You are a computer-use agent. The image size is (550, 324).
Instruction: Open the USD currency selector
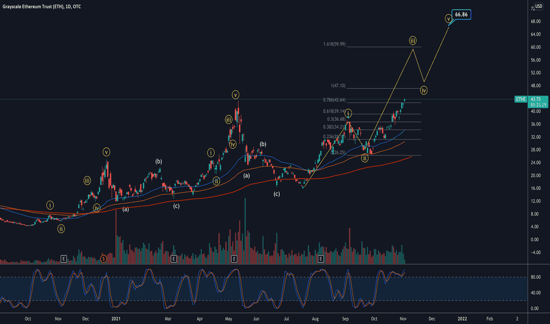pos(538,6)
